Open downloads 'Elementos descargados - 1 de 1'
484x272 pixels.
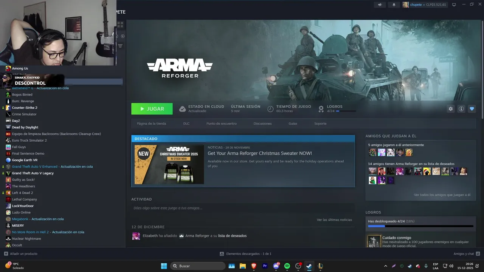tap(245, 254)
